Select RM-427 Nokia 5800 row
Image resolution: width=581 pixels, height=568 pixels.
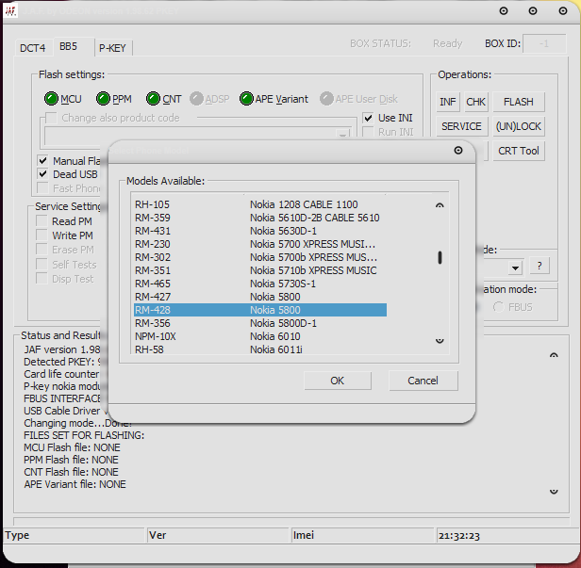(260, 297)
